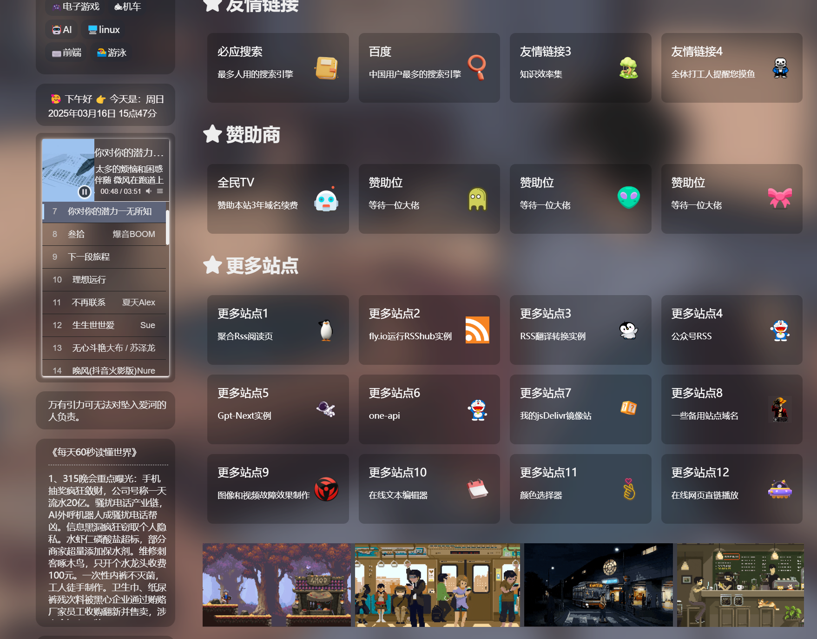Click the red sharingan icon on 更多站点9
817x639 pixels.
pyautogui.click(x=326, y=489)
